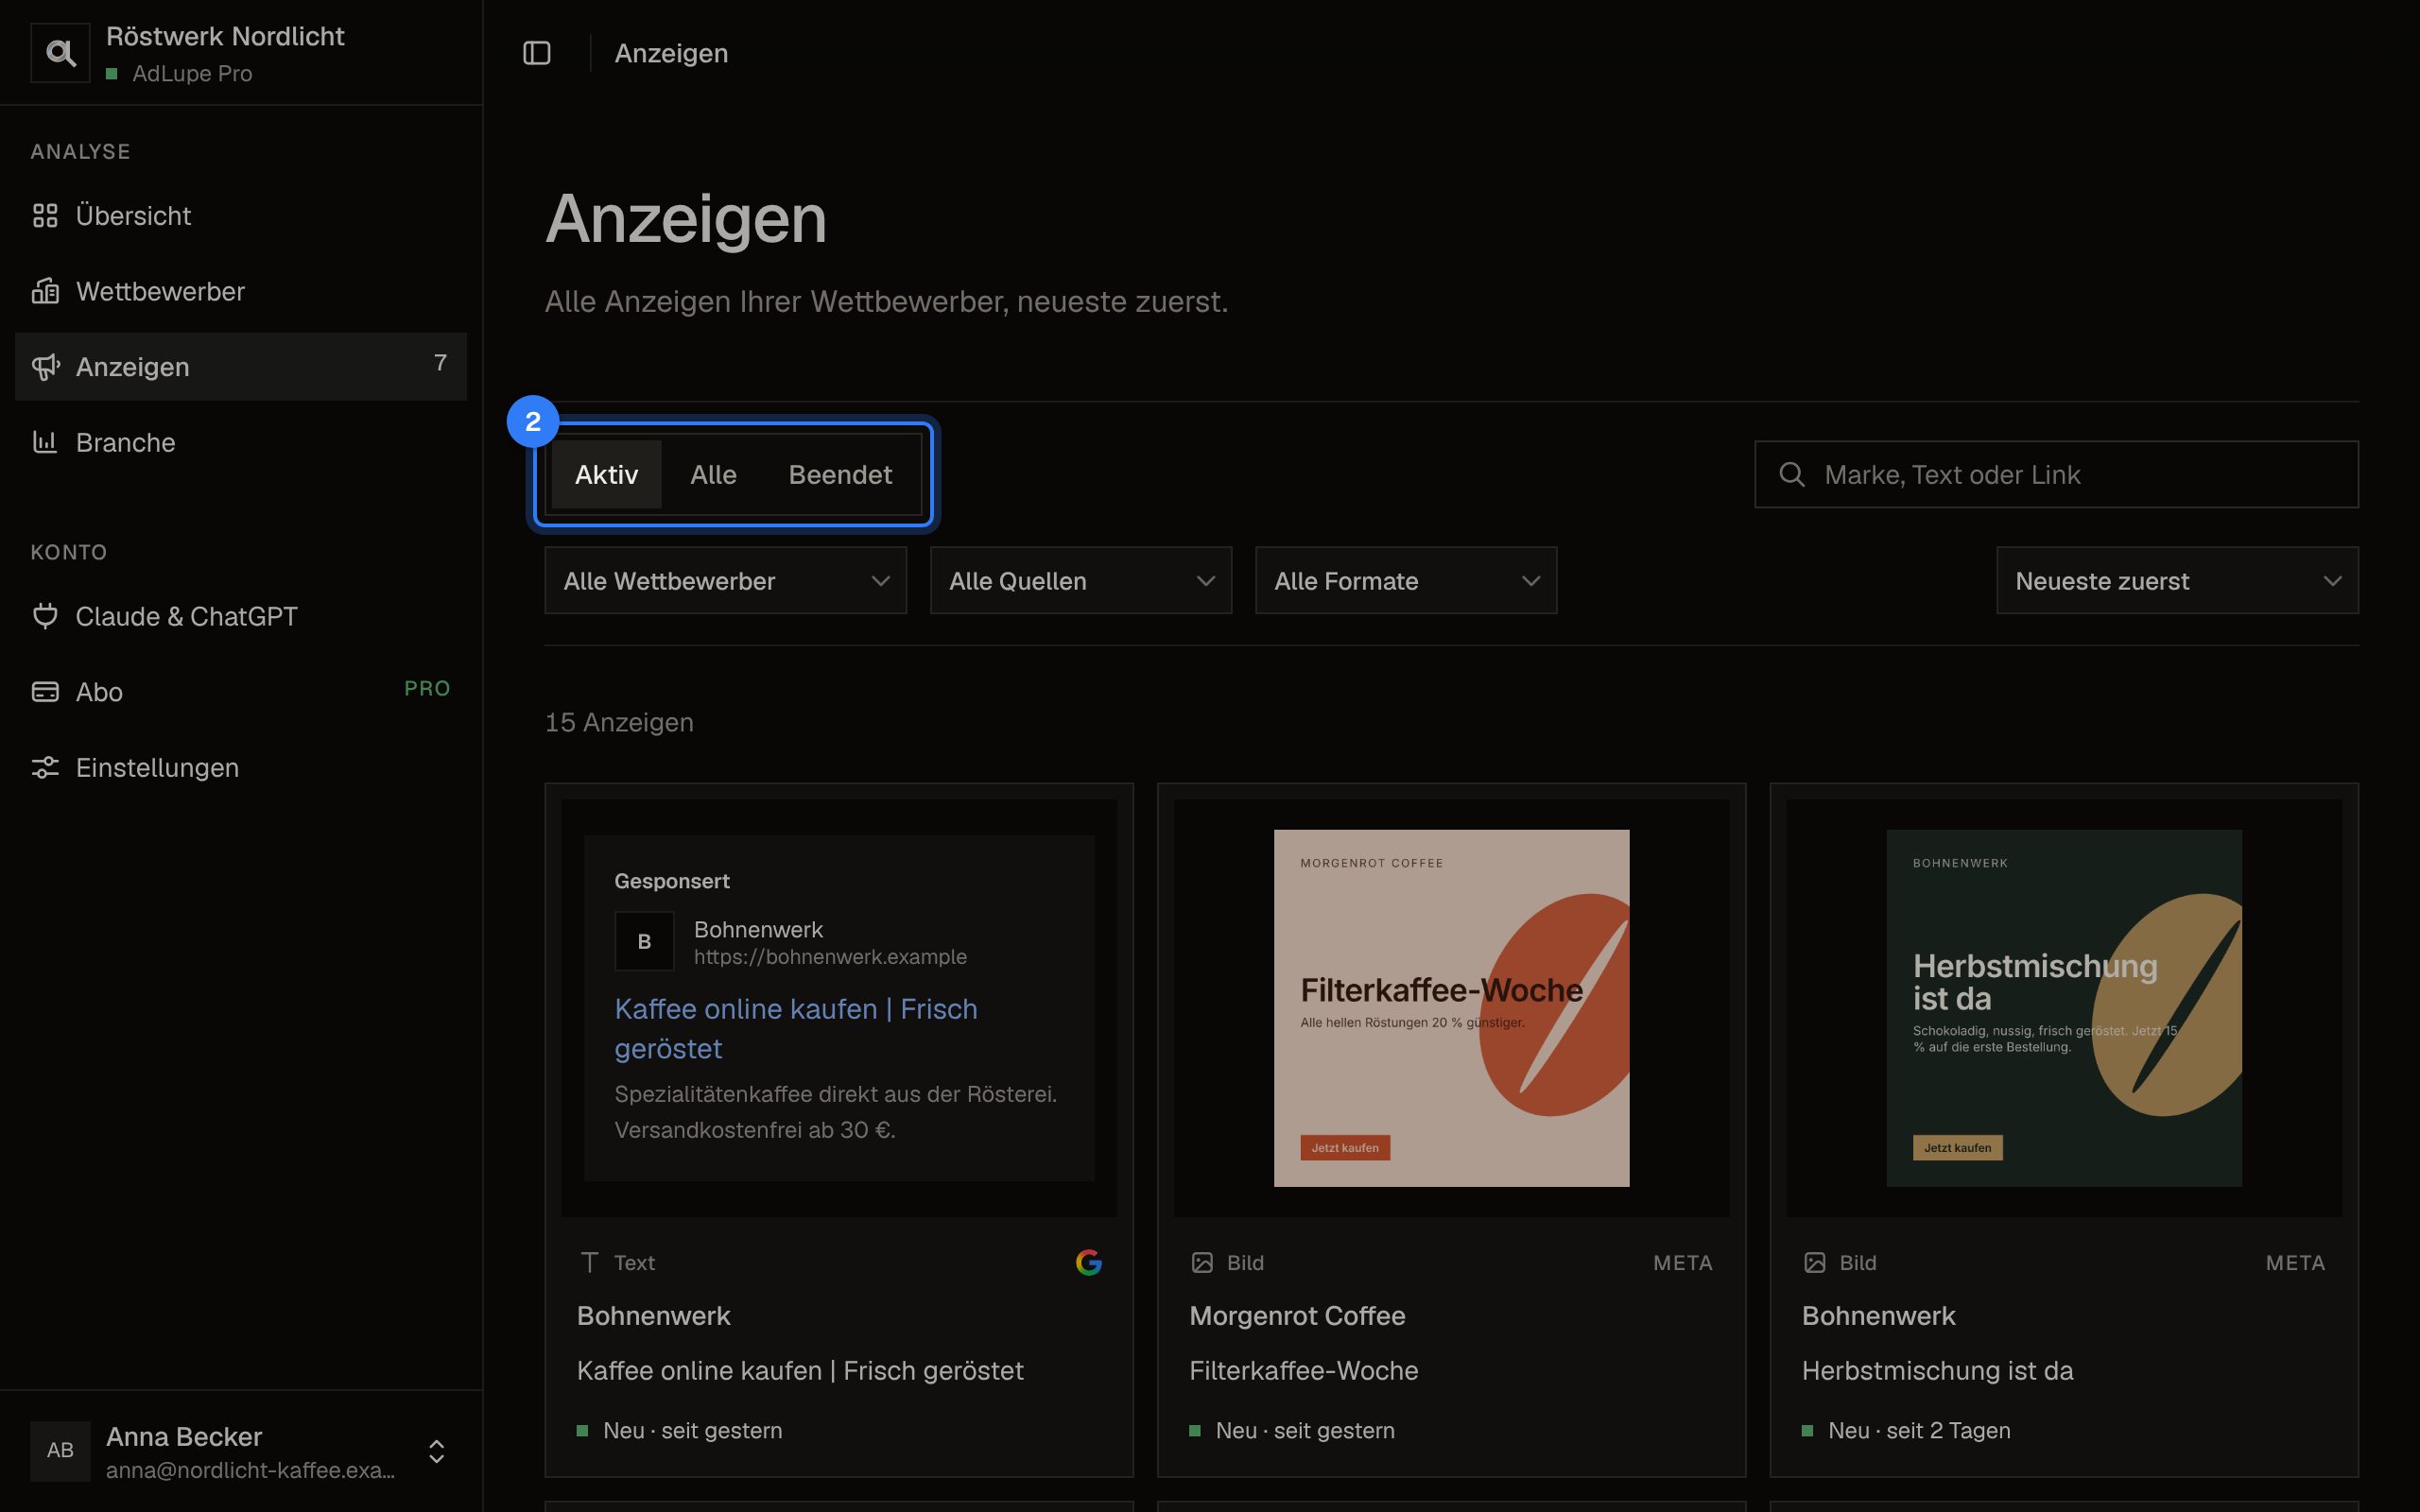Image resolution: width=2420 pixels, height=1512 pixels.
Task: Click the Kaffee online kaufen ad headline link
Action: click(796, 1028)
